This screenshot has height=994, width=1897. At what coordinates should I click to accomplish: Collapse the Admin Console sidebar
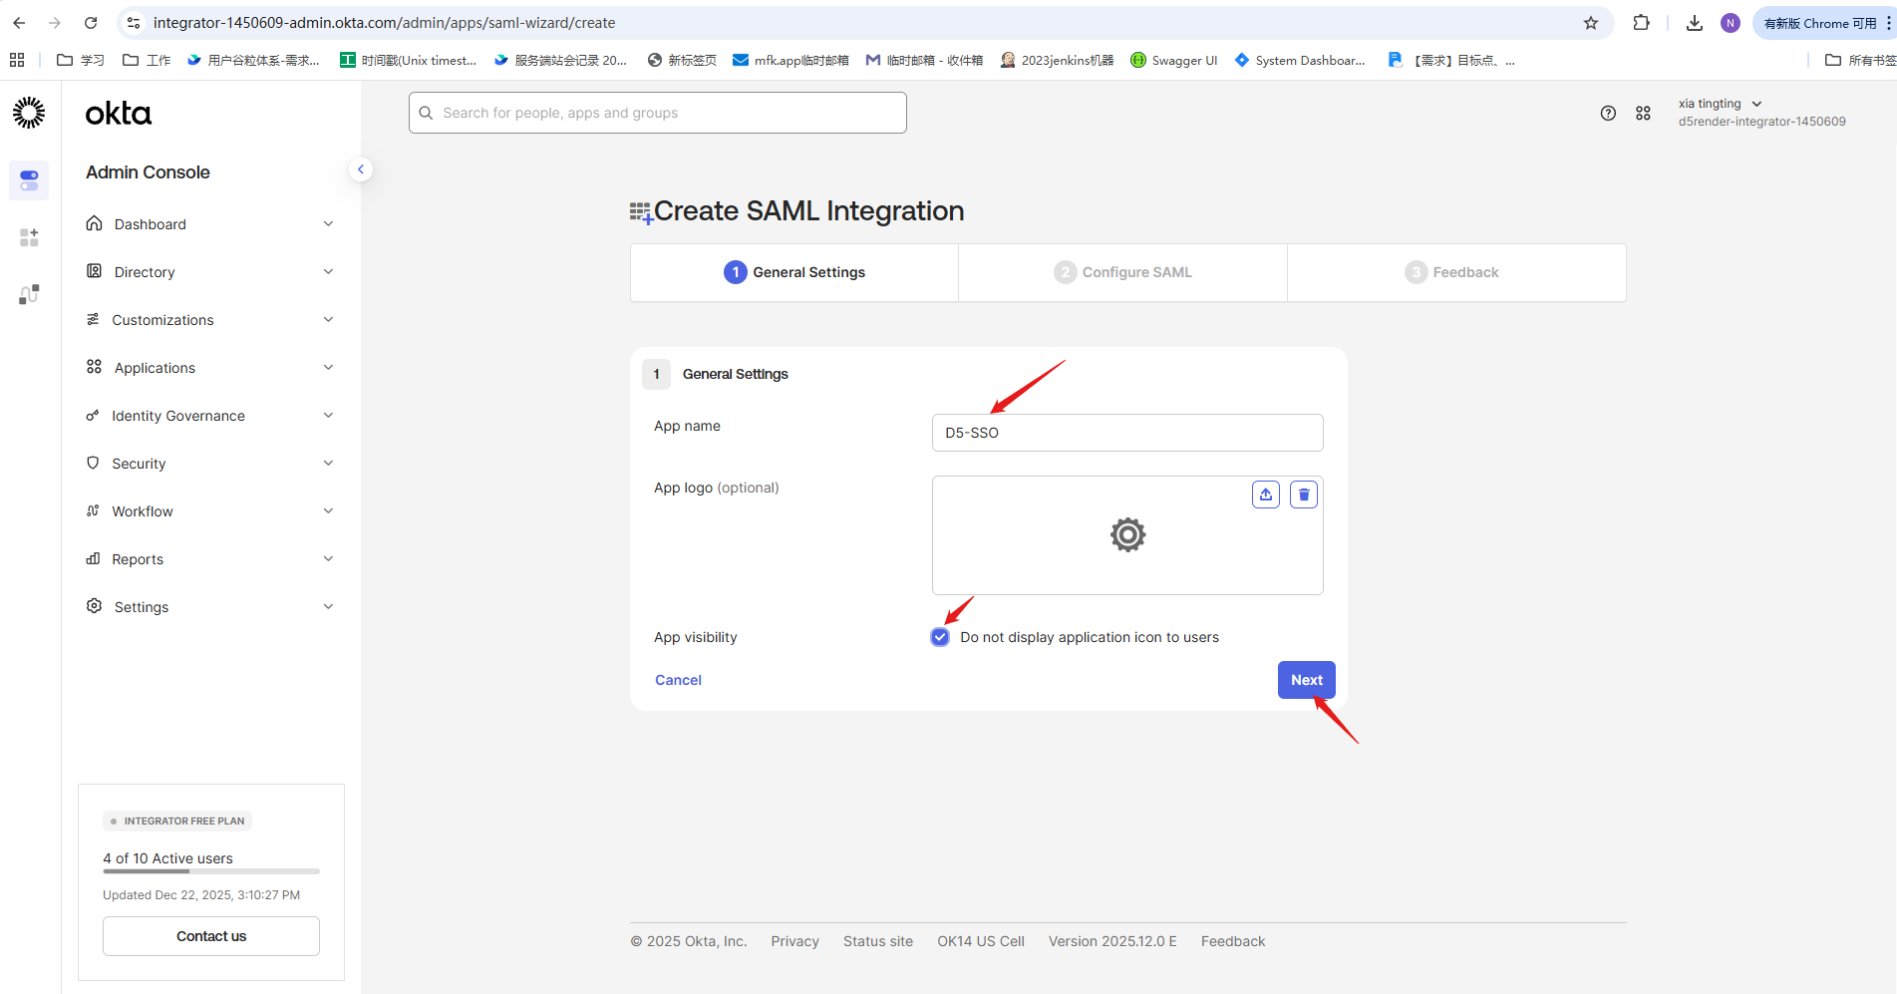tap(361, 169)
